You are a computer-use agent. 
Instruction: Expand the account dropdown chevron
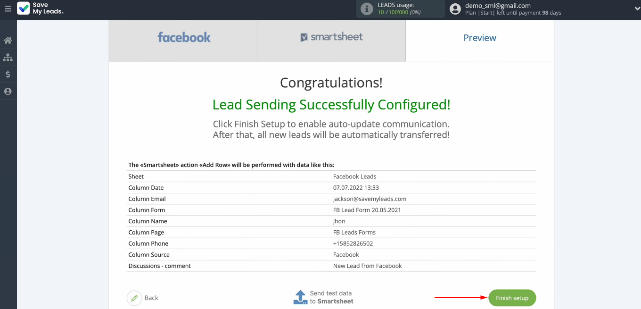[x=637, y=8]
